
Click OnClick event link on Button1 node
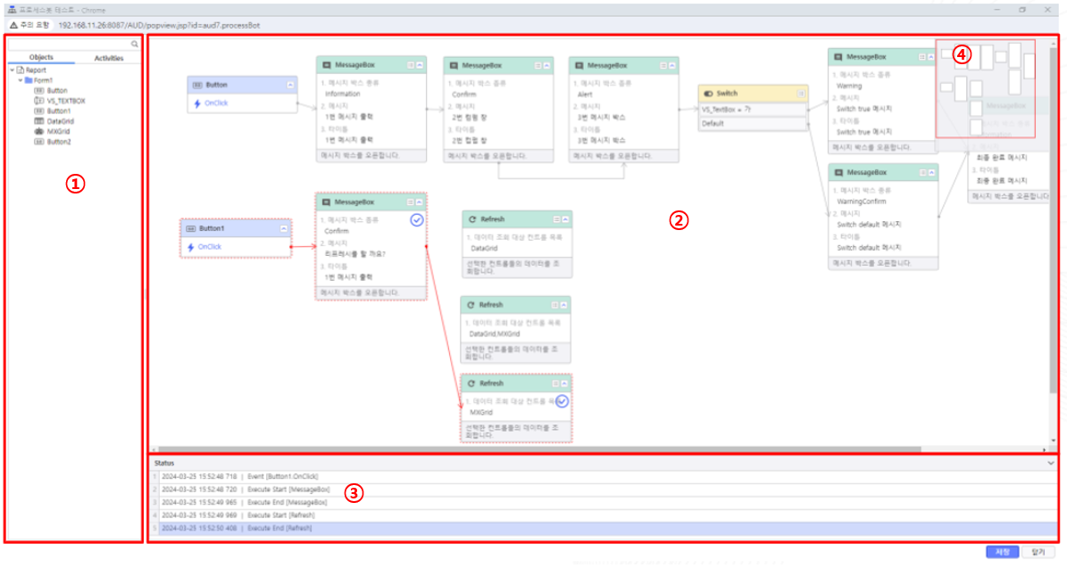pyautogui.click(x=210, y=247)
